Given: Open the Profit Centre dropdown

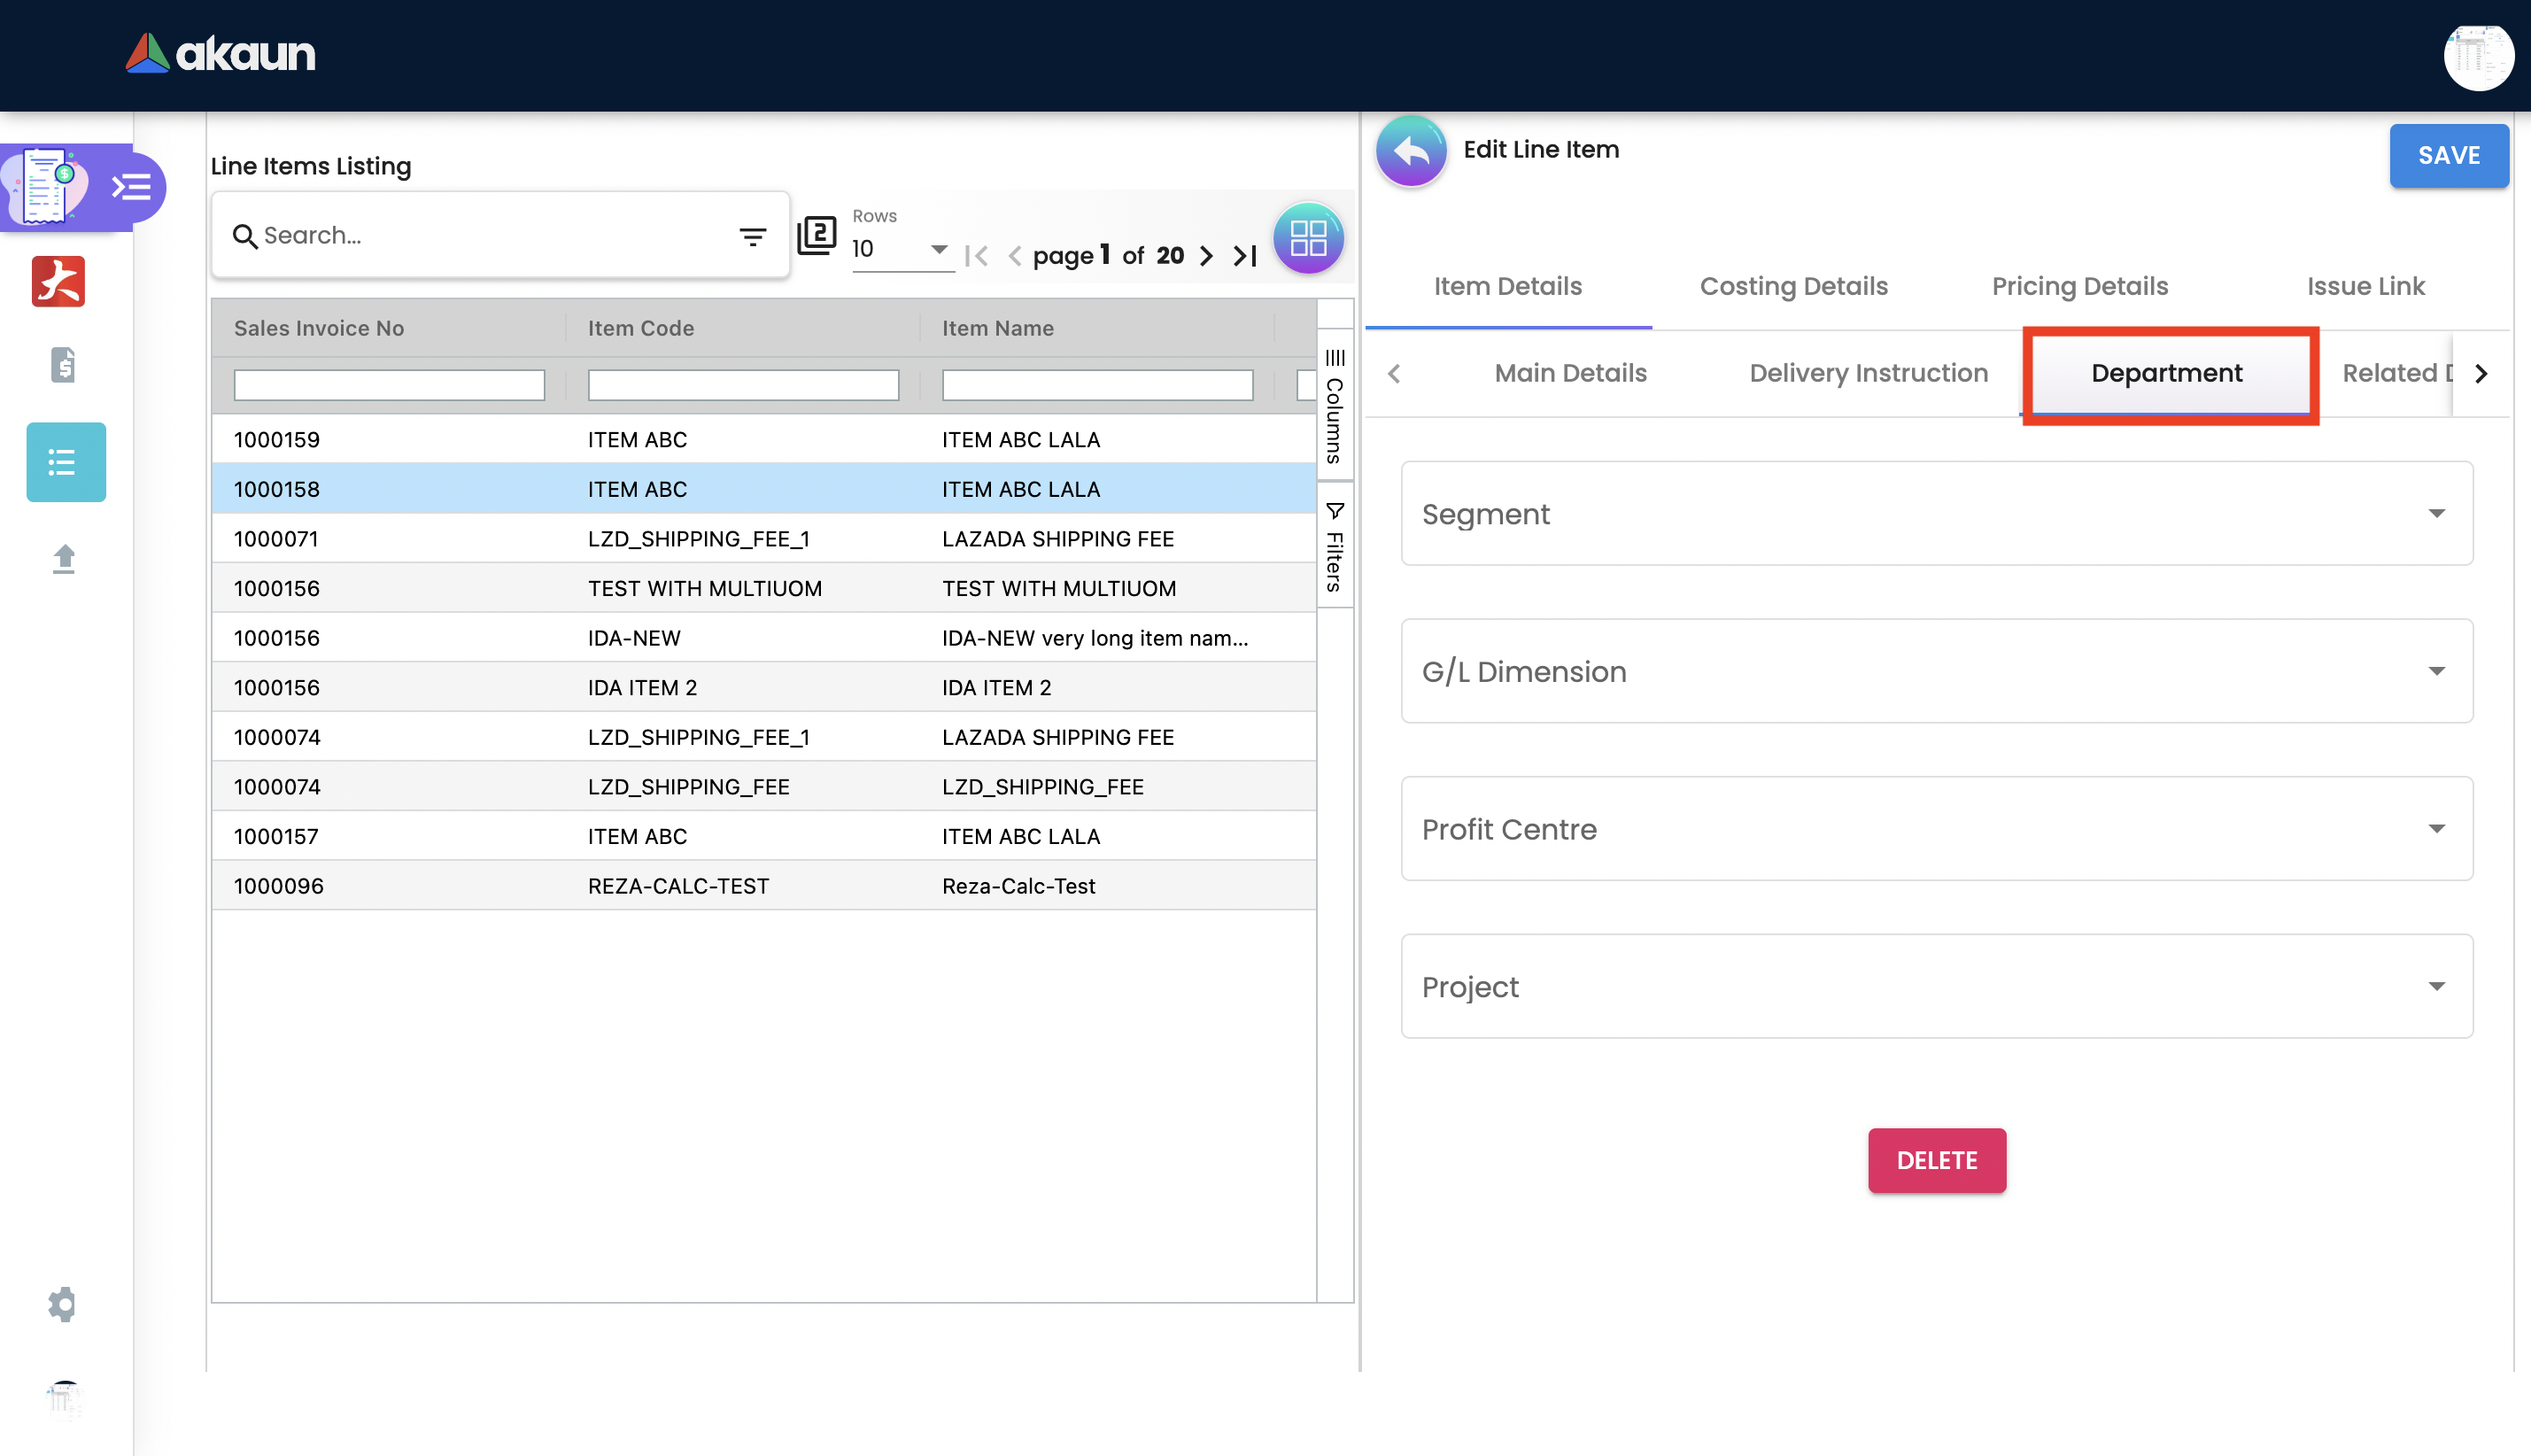Looking at the screenshot, I should click(x=1936, y=829).
